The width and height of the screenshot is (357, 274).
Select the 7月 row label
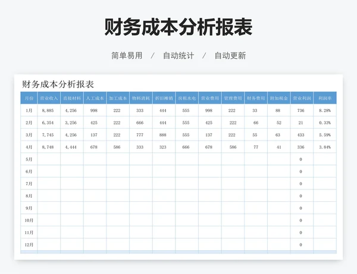pyautogui.click(x=29, y=183)
